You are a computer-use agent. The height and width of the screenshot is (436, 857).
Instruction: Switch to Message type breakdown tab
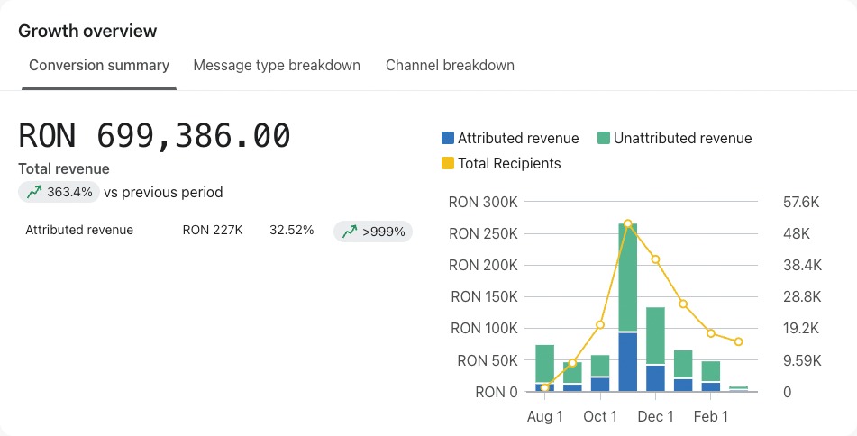click(x=277, y=66)
